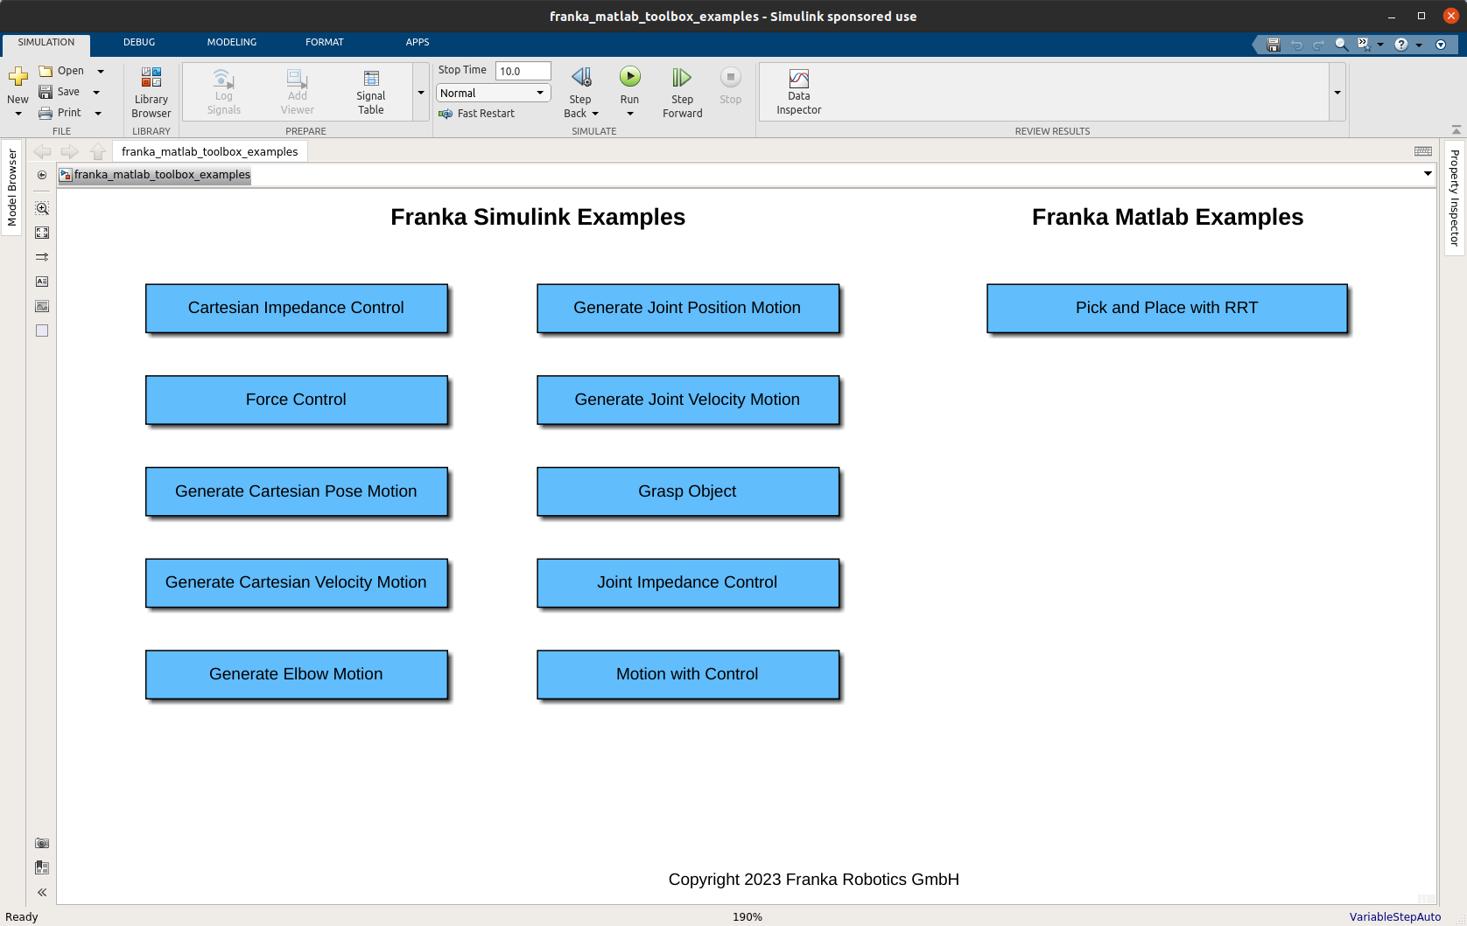This screenshot has height=926, width=1467.
Task: Run the simulation with the green Run button
Action: click(630, 77)
